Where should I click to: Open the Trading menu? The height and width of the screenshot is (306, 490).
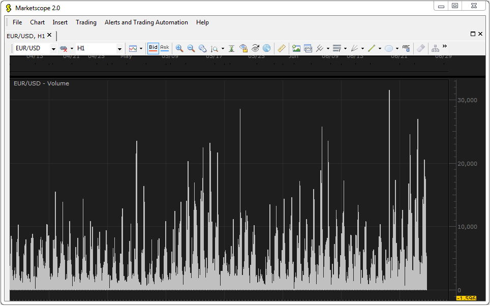pyautogui.click(x=86, y=22)
